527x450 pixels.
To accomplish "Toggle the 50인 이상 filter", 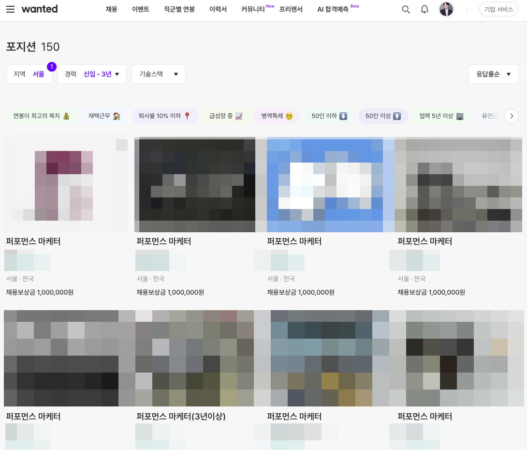I will tap(383, 116).
